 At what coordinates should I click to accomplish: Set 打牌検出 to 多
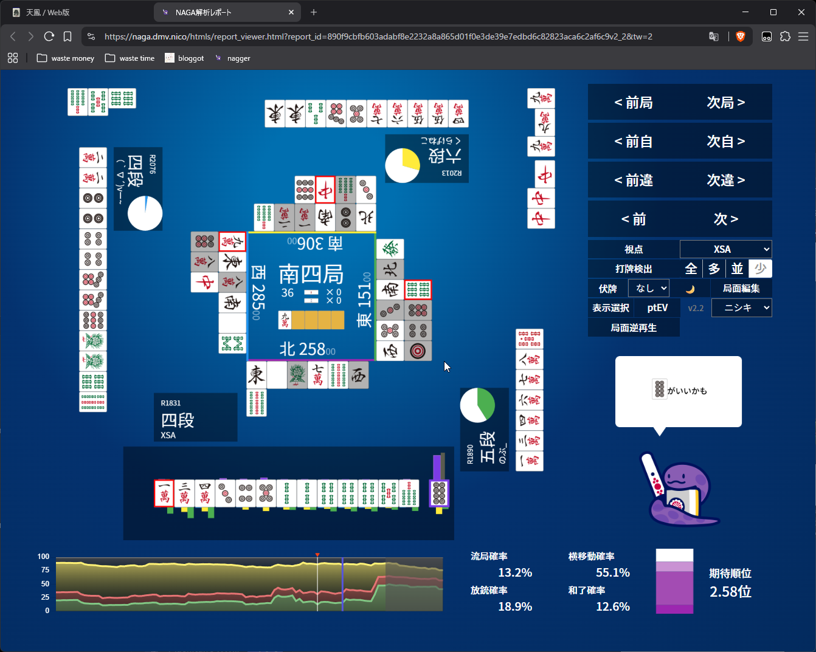click(714, 269)
